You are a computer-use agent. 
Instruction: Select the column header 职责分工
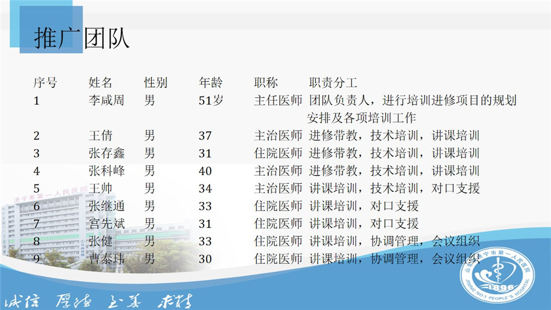pos(333,83)
